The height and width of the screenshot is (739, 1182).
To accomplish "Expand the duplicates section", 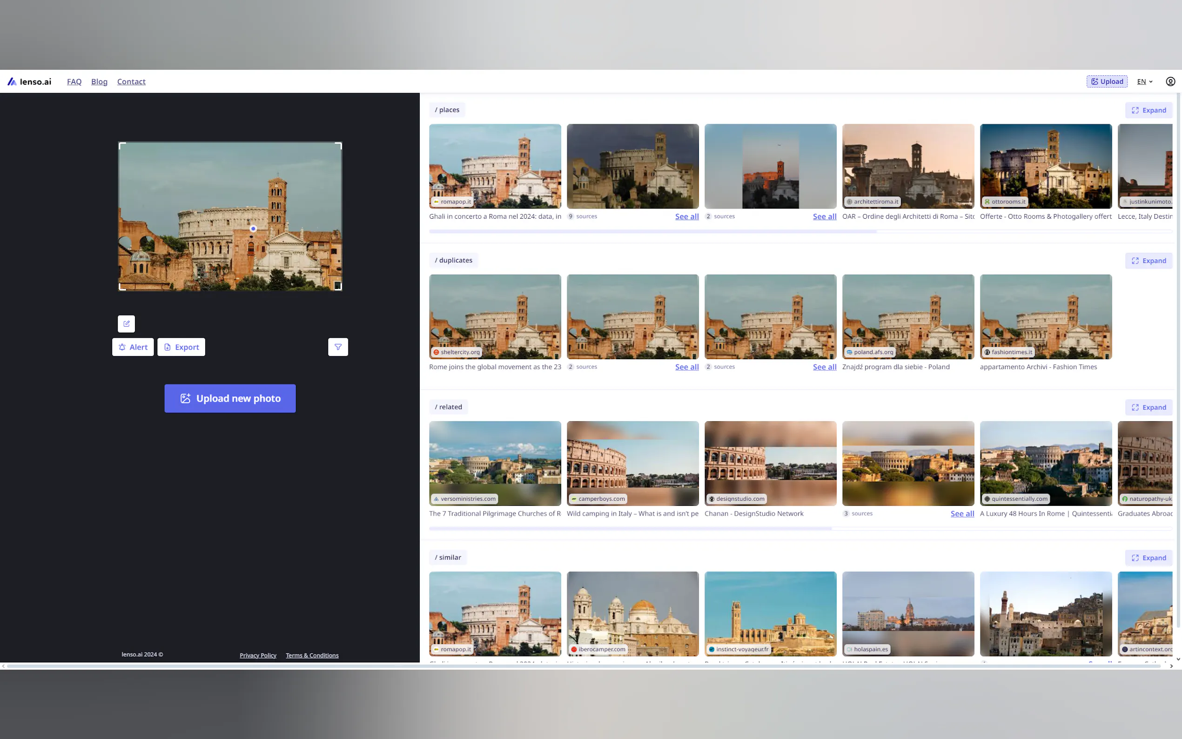I will tap(1148, 261).
